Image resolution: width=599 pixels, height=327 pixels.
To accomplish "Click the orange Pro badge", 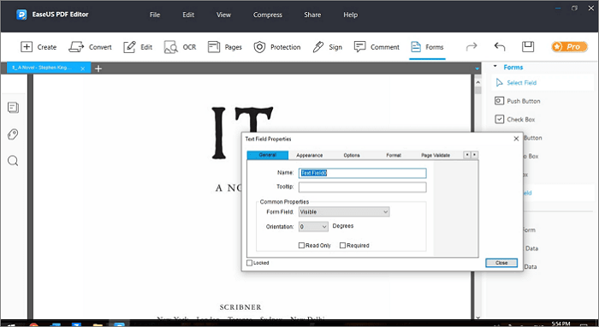I will click(569, 46).
